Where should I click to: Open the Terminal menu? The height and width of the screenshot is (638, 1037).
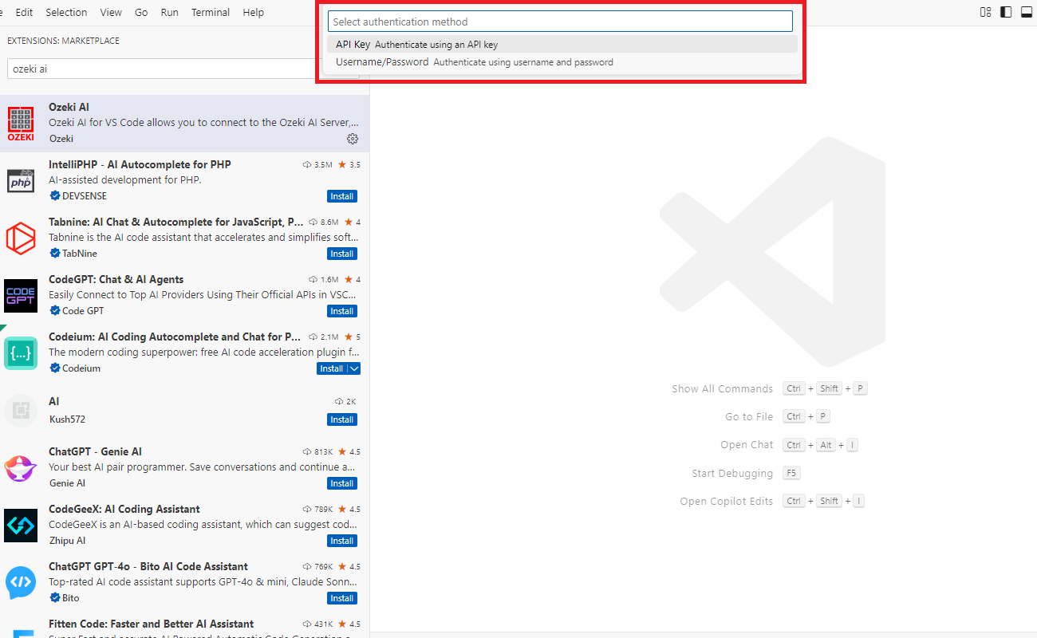click(x=211, y=12)
